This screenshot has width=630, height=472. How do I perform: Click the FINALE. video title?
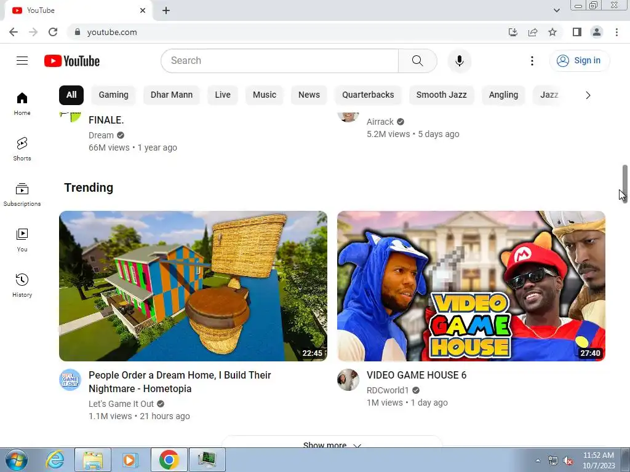click(106, 120)
